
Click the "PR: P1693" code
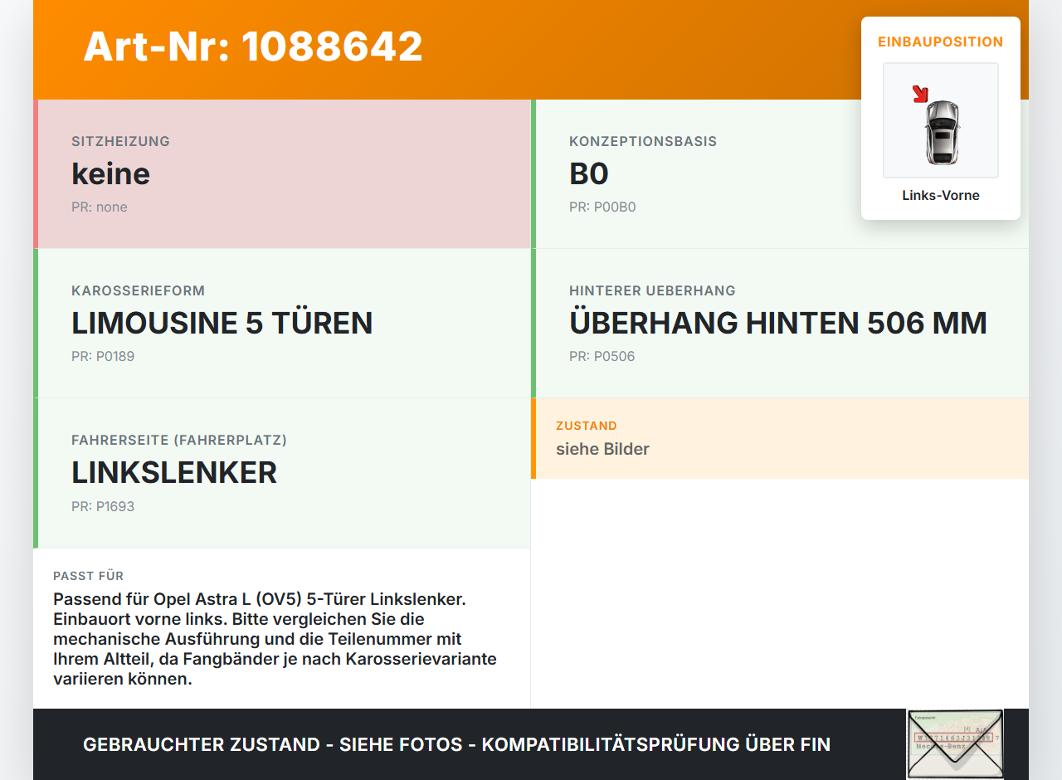pyautogui.click(x=103, y=506)
